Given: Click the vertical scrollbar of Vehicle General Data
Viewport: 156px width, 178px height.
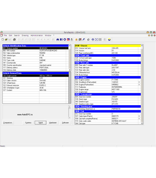Looking at the screenshot, I should tap(70, 88).
